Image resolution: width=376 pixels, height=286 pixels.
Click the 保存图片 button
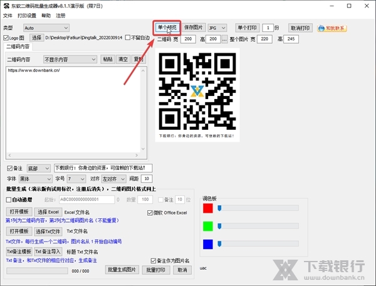point(194,28)
